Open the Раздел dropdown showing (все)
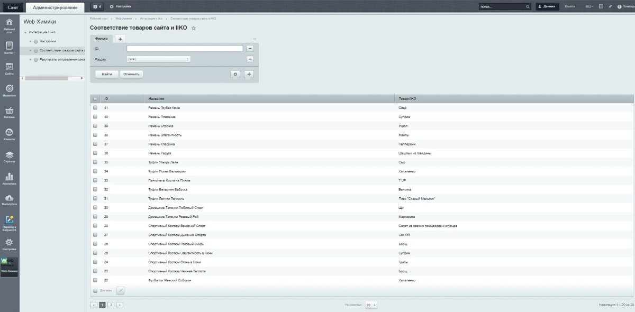635x312 pixels. tap(159, 59)
